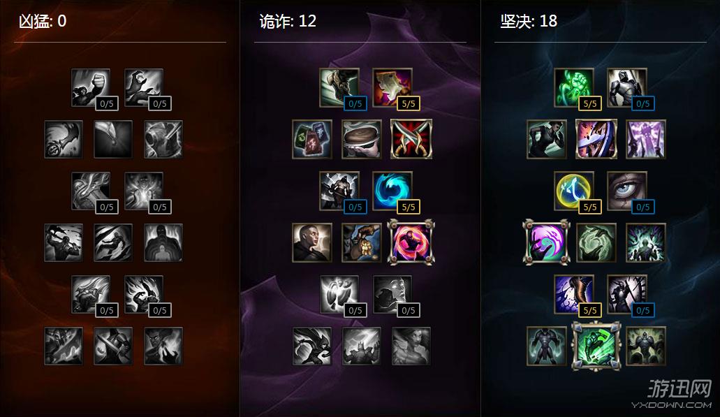Select the armored knight mastery atop Resolve tree
The height and width of the screenshot is (417, 720).
(627, 88)
